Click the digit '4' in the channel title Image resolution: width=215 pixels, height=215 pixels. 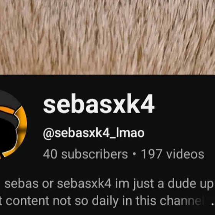pyautogui.click(x=148, y=104)
